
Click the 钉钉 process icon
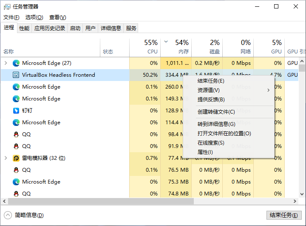pos(16,111)
